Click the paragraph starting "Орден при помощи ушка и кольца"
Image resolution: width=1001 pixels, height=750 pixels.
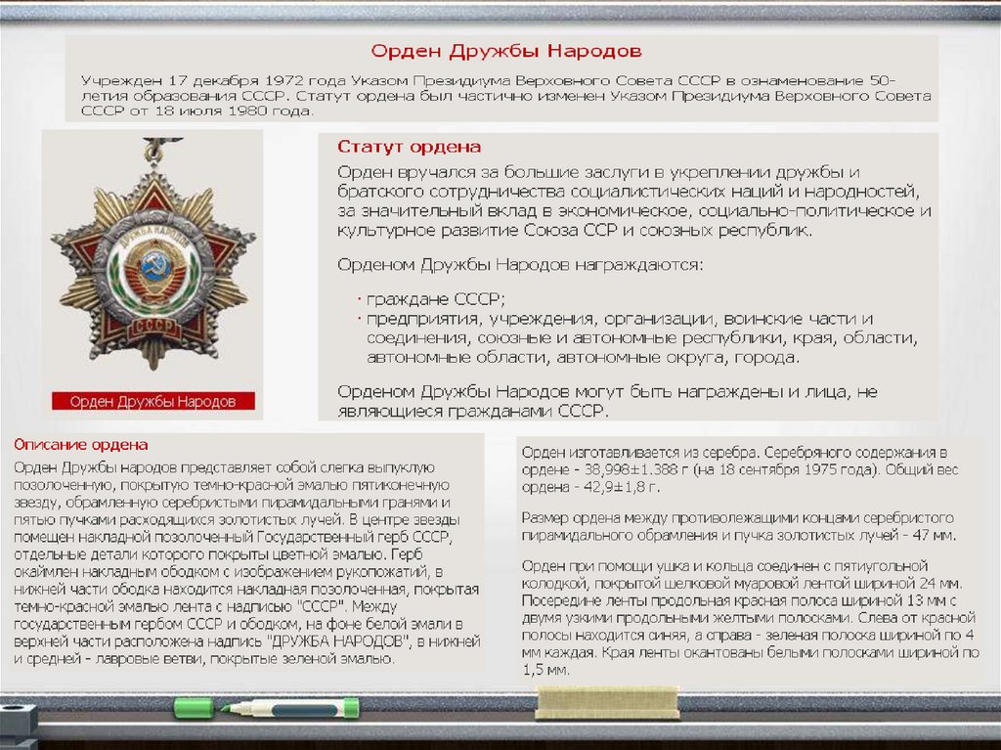click(750, 618)
